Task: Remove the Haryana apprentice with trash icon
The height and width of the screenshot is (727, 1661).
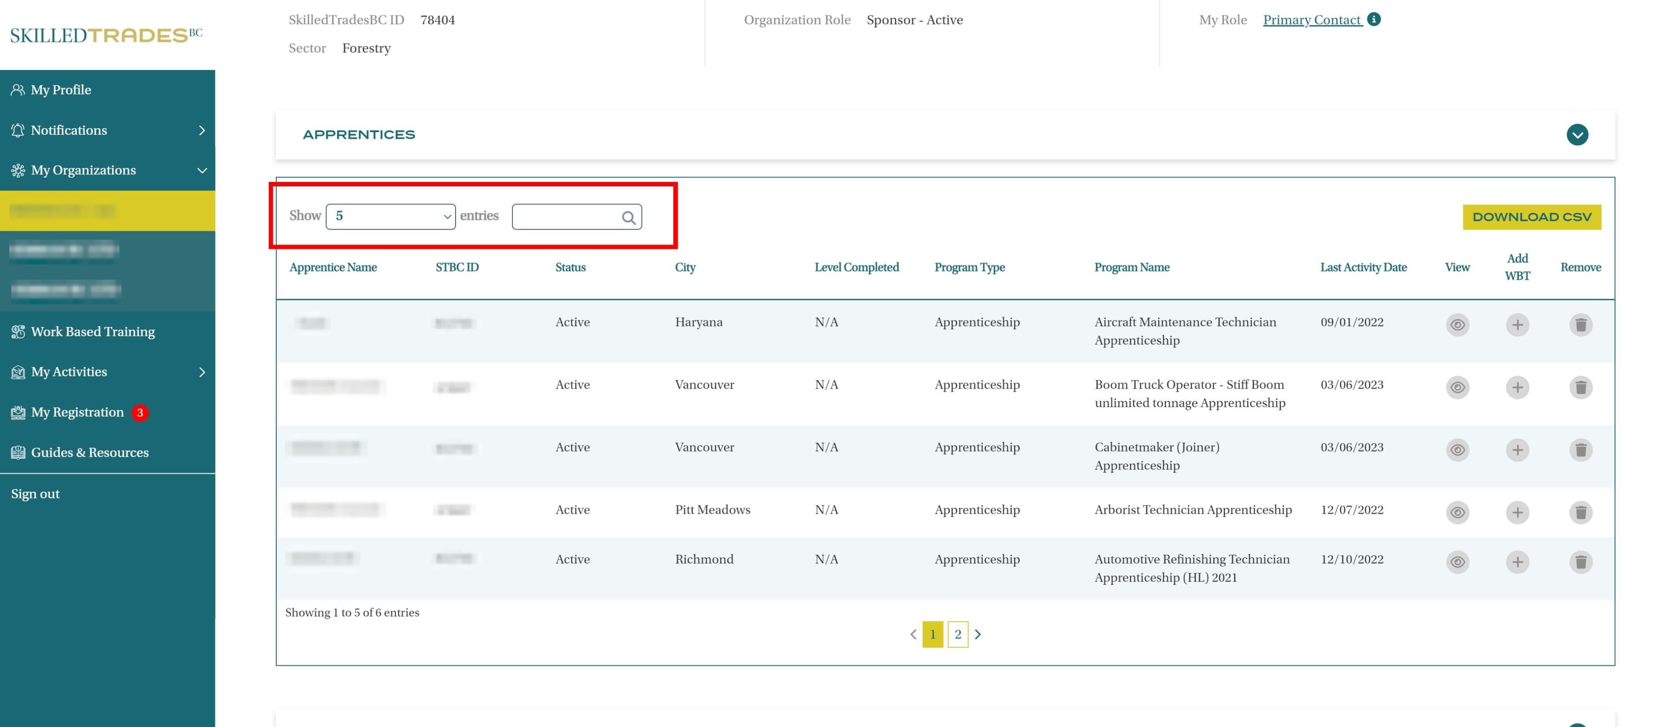Action: (x=1580, y=324)
